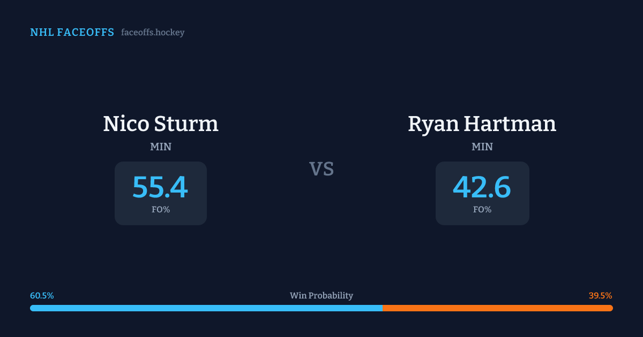Open the faceoffs.hockey site link
Screen dimensions: 643x337
tap(153, 33)
